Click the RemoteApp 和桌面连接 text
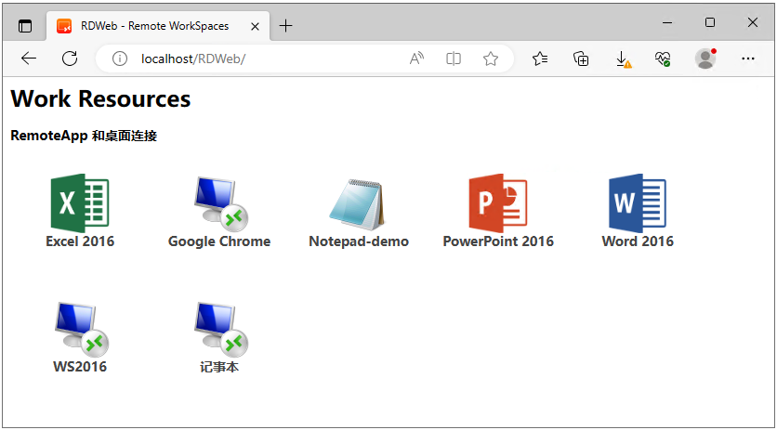Screen dimensions: 777x430 tap(84, 136)
